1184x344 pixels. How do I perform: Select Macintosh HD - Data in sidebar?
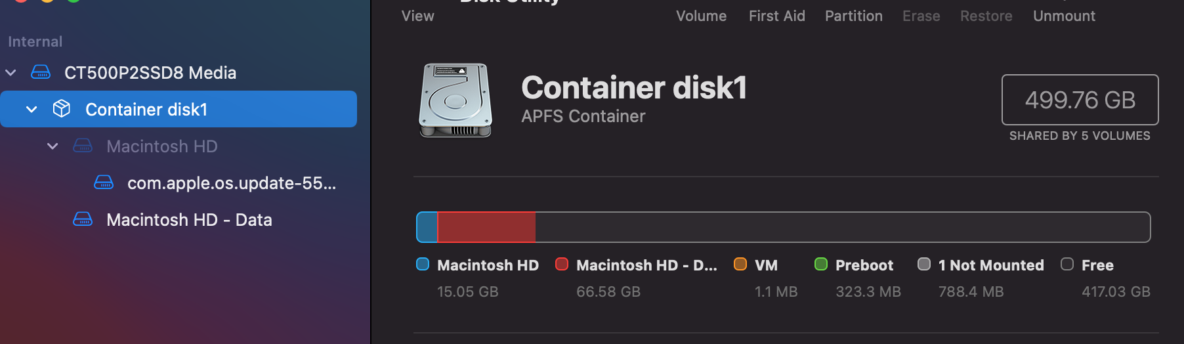(189, 219)
